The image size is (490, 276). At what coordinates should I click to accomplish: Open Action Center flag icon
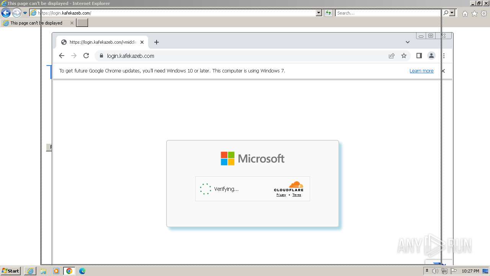[454, 271]
